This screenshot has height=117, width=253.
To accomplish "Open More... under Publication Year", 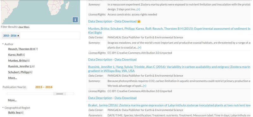I will pyautogui.click(x=12, y=100).
